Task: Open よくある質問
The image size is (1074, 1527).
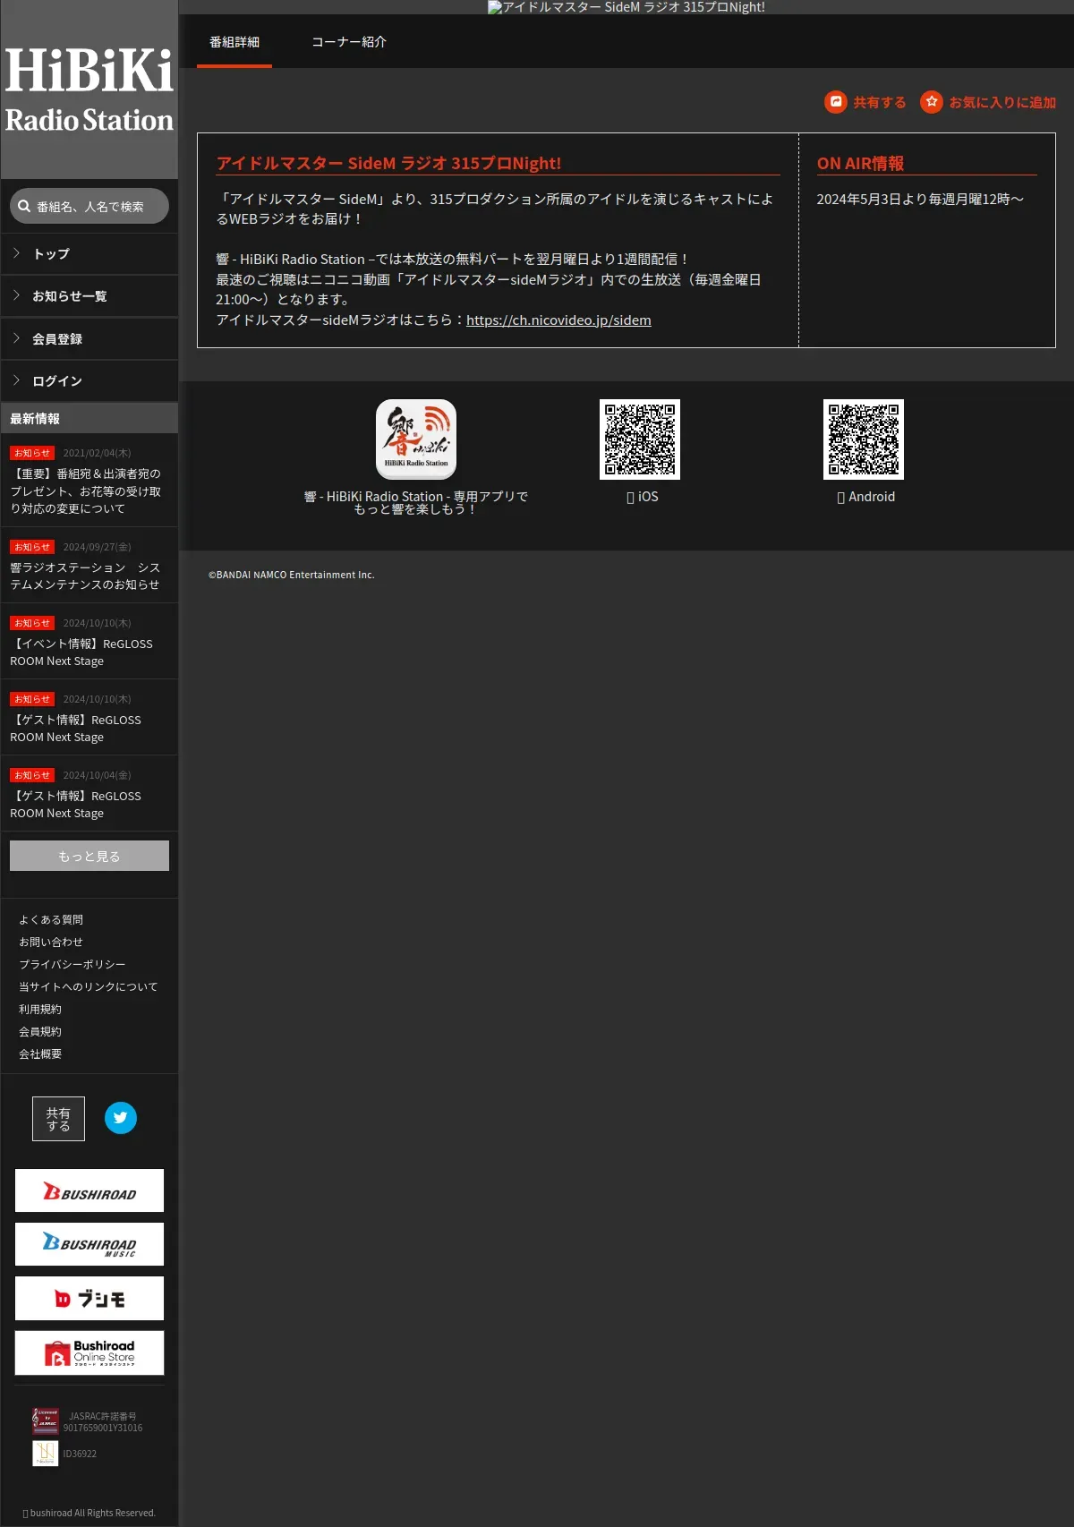Action: 51,920
